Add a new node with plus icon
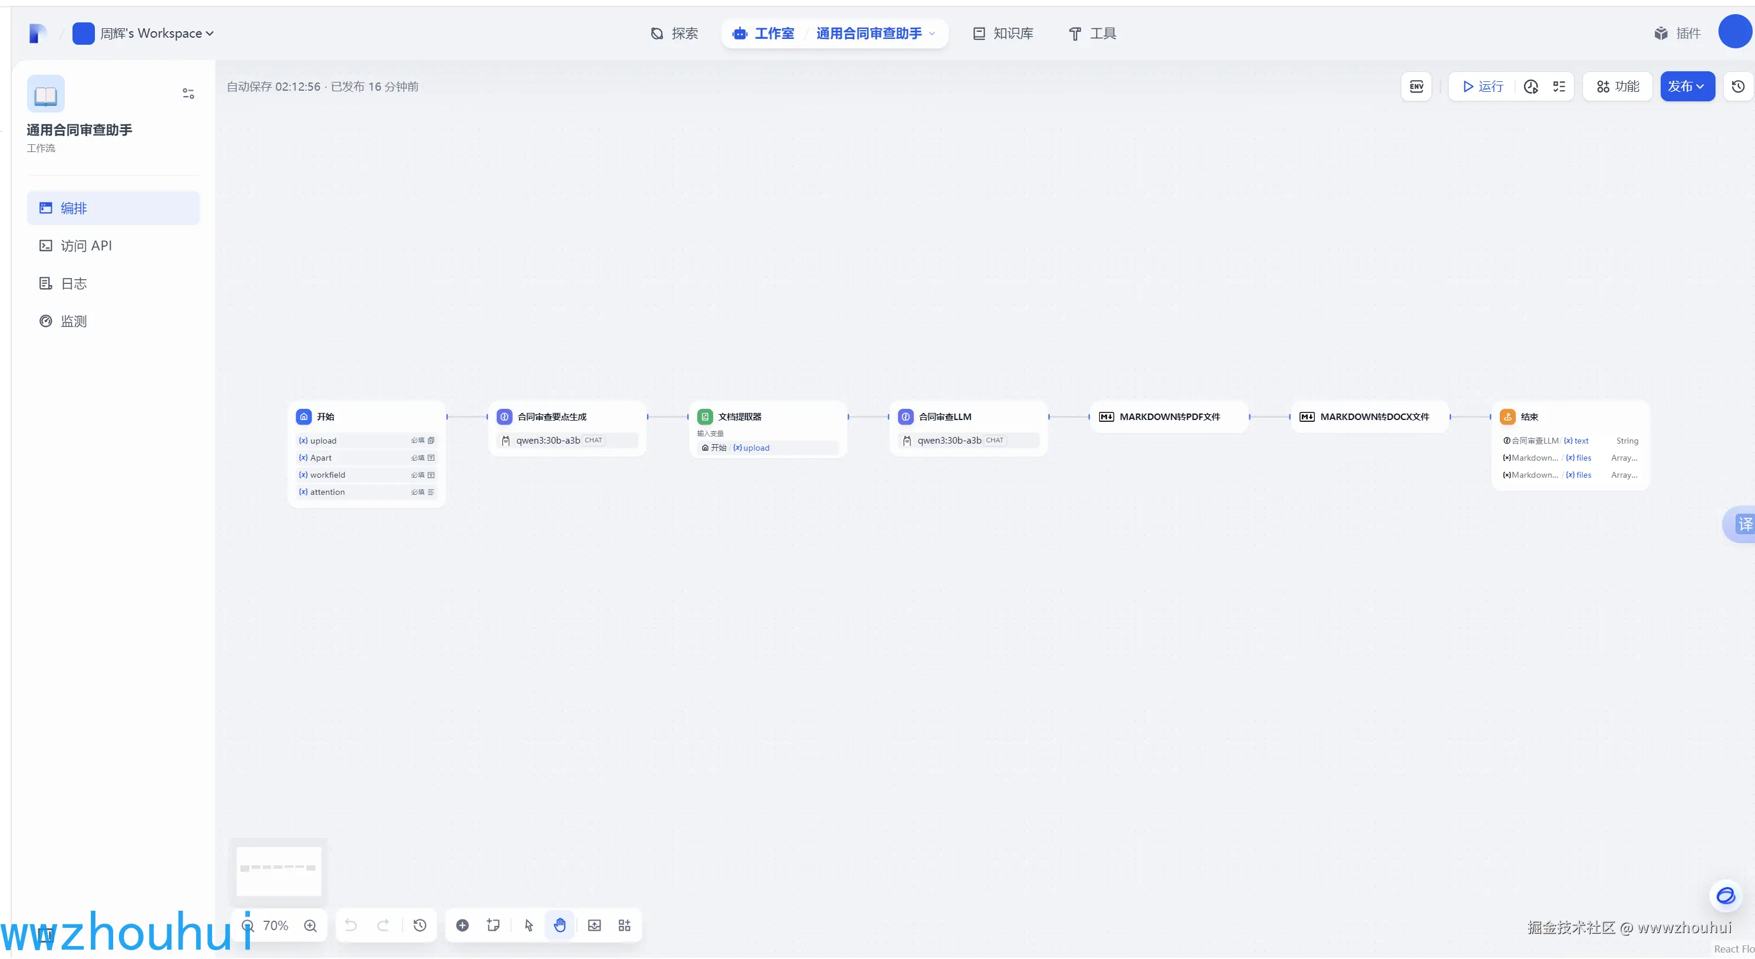Image resolution: width=1755 pixels, height=959 pixels. point(462,925)
